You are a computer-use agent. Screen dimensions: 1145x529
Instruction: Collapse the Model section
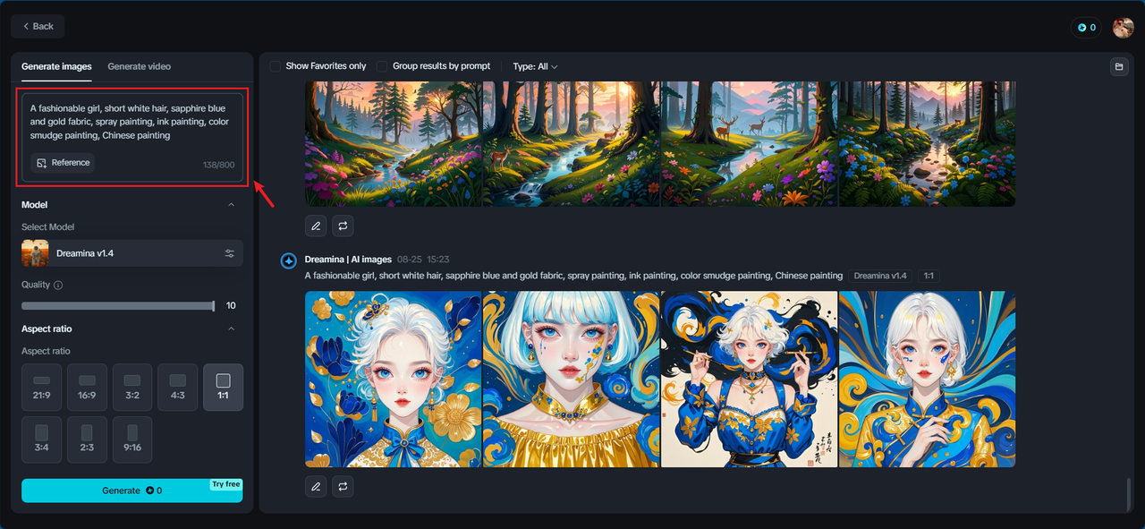point(231,205)
